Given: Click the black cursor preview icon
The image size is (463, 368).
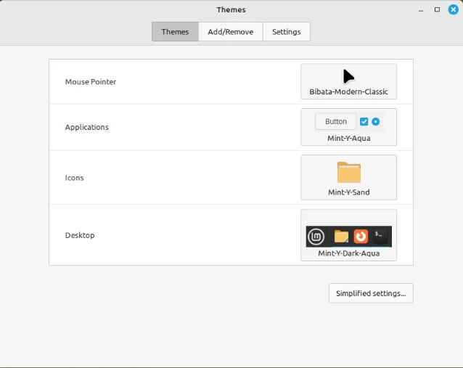Looking at the screenshot, I should click(348, 76).
